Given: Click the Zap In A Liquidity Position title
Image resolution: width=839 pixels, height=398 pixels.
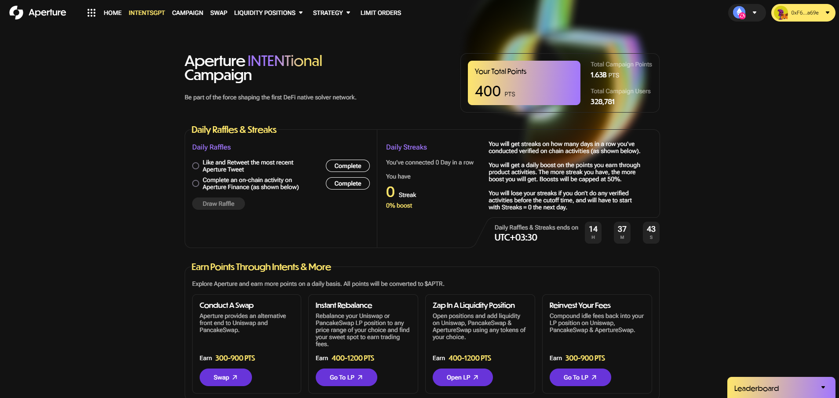Looking at the screenshot, I should [474, 305].
